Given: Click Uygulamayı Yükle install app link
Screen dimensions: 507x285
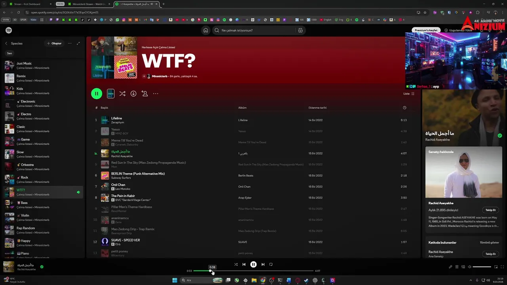Looking at the screenshot, I should [458, 30].
